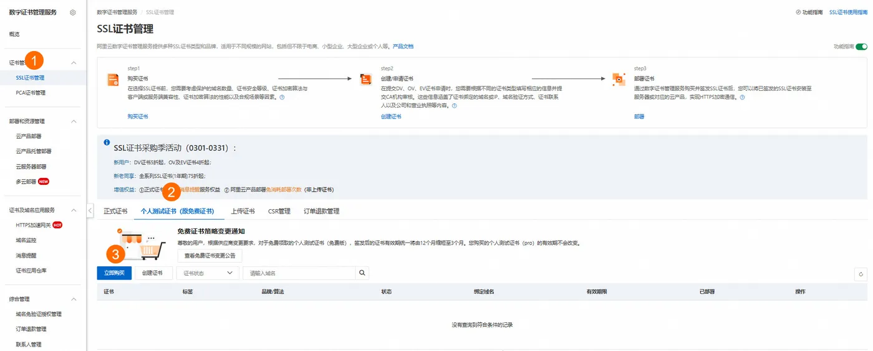Screen dimensions: 873x351
Task: Click the compass icon beside 功能指南 at top
Action: tap(798, 12)
